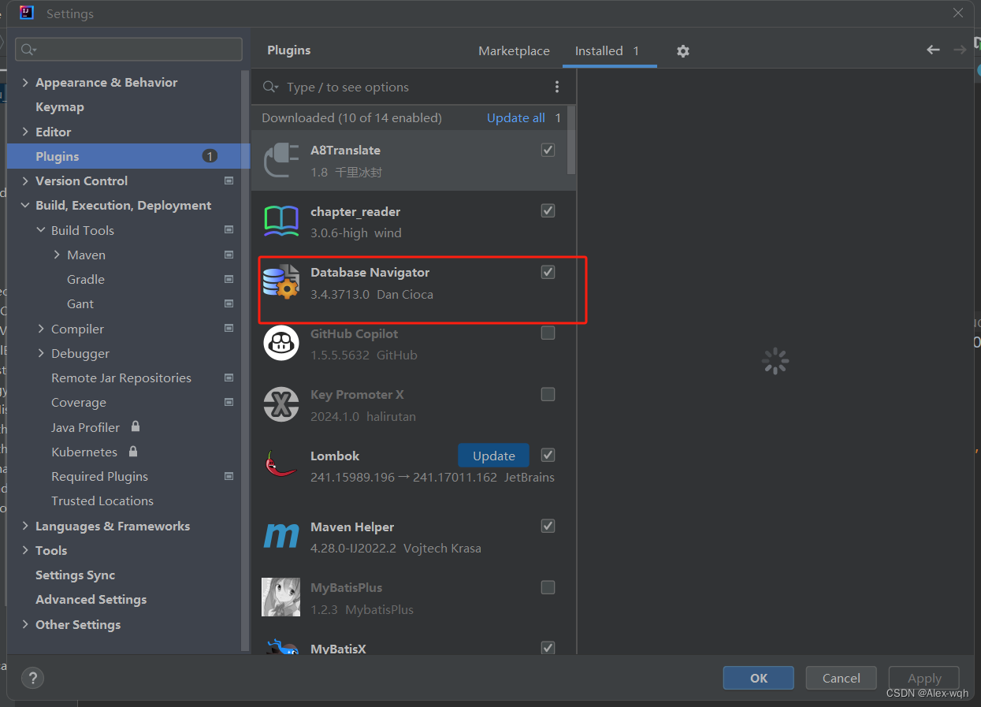
Task: Click the search magnifier in the plugin search
Action: click(271, 87)
